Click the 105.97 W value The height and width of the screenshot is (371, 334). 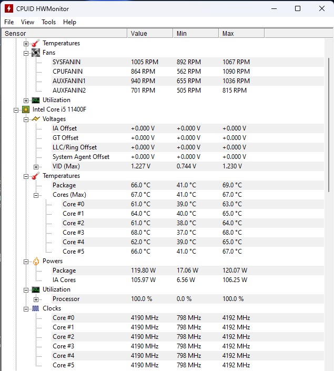point(144,279)
